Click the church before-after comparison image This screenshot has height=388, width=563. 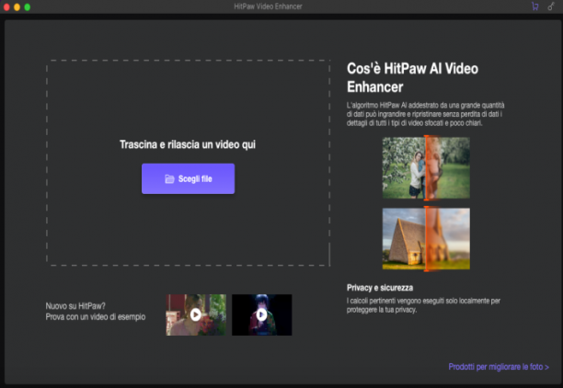426,239
